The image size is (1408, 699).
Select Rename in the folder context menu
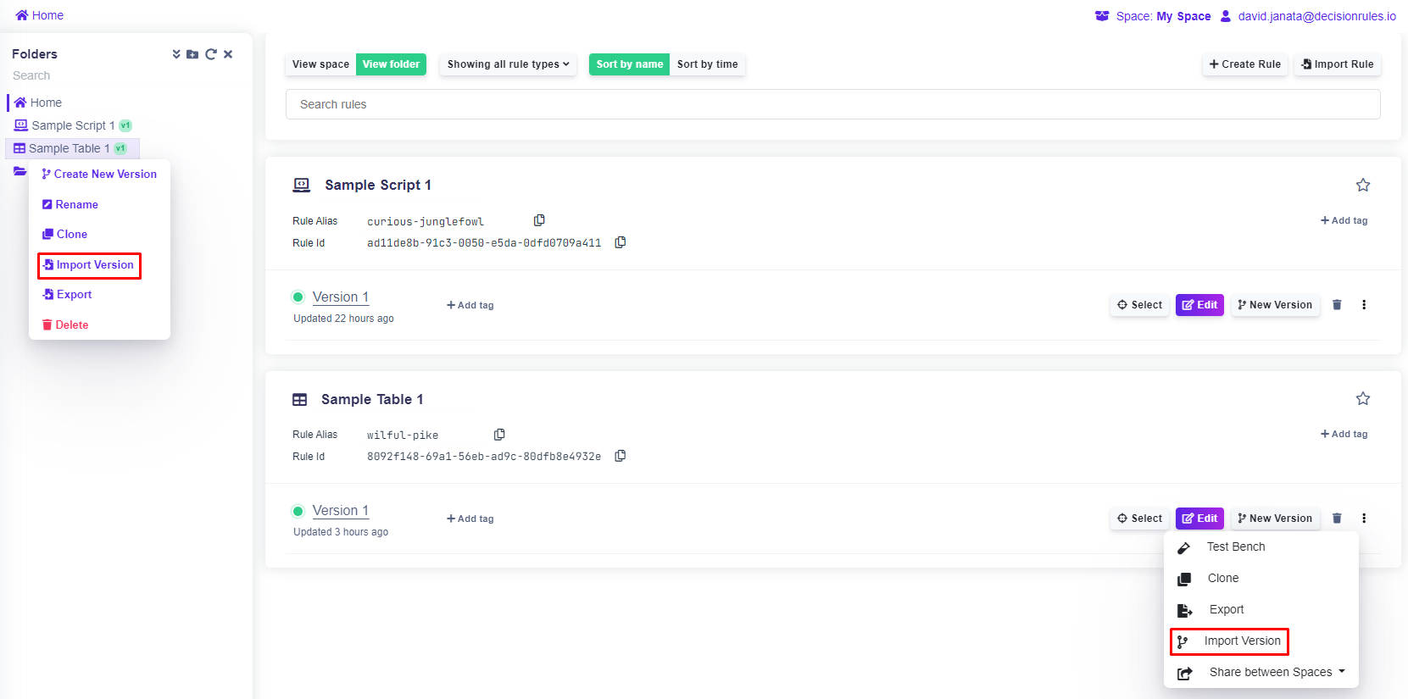click(x=76, y=204)
